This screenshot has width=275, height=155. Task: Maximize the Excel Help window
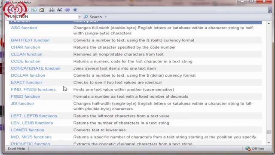pos(251,2)
